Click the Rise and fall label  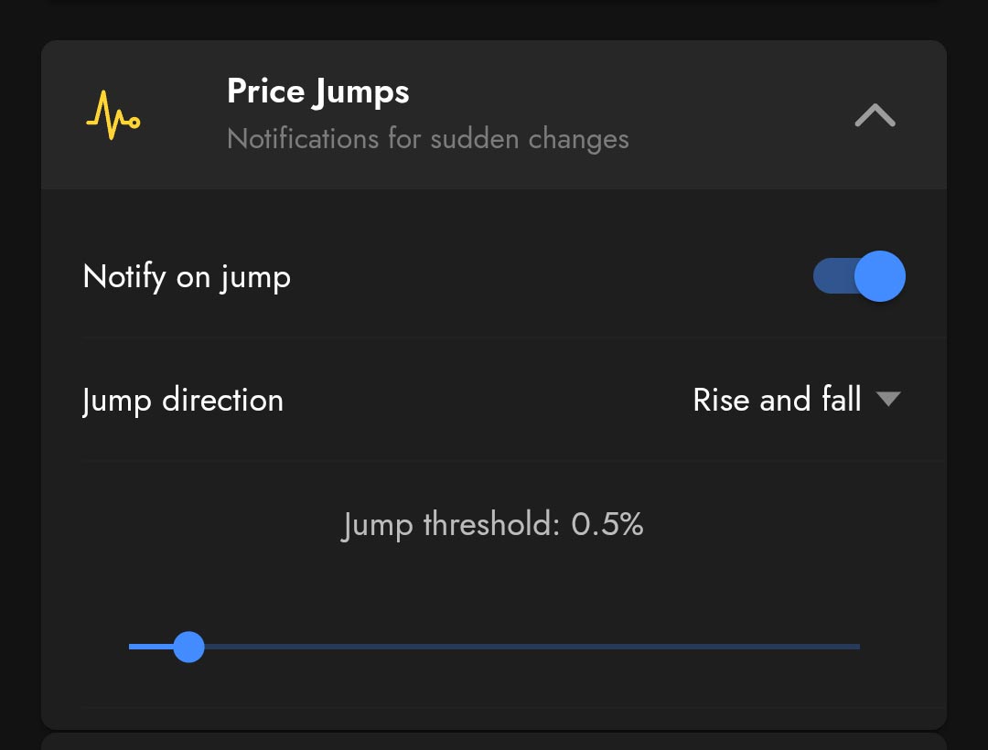pyautogui.click(x=777, y=400)
